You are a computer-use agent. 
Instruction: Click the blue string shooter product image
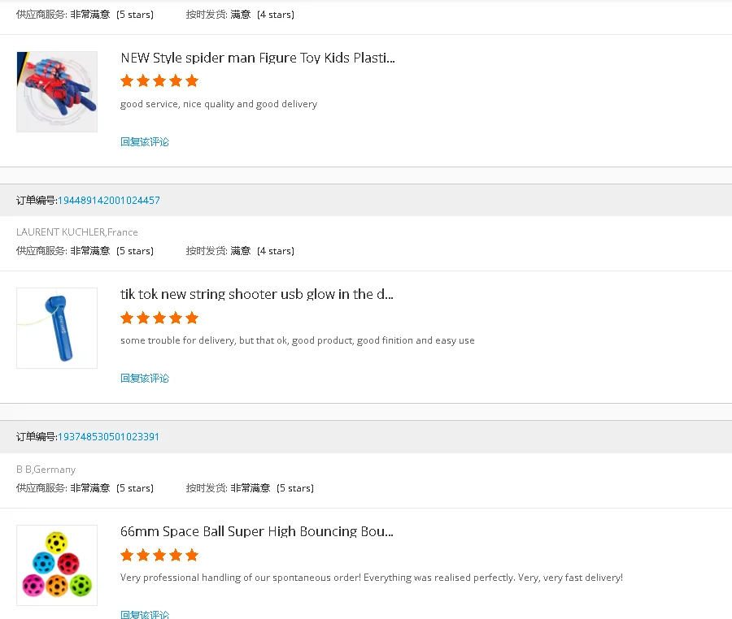57,328
